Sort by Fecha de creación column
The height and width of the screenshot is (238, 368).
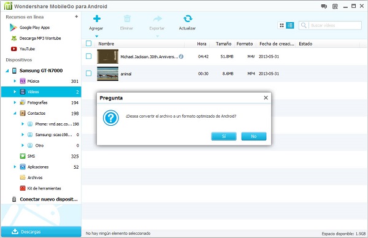(x=277, y=44)
